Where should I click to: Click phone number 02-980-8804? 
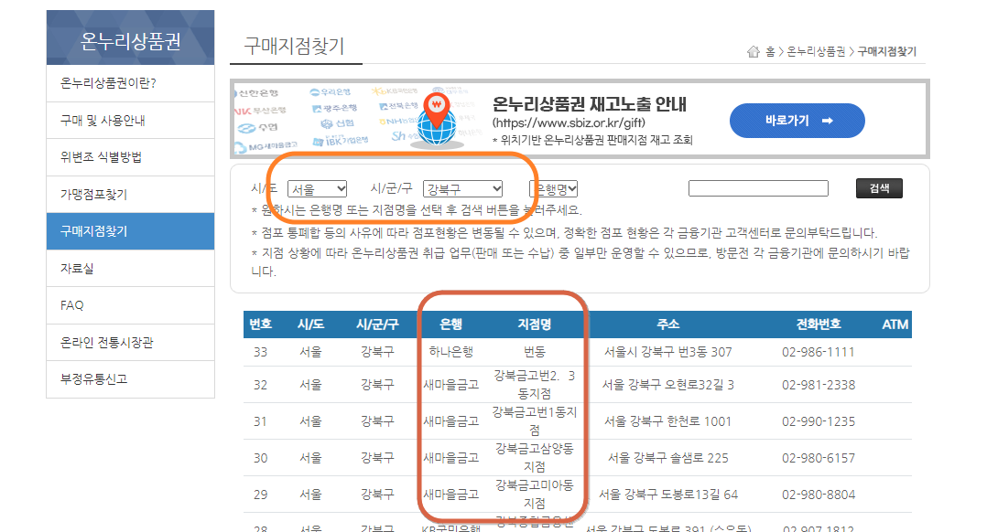coord(819,495)
